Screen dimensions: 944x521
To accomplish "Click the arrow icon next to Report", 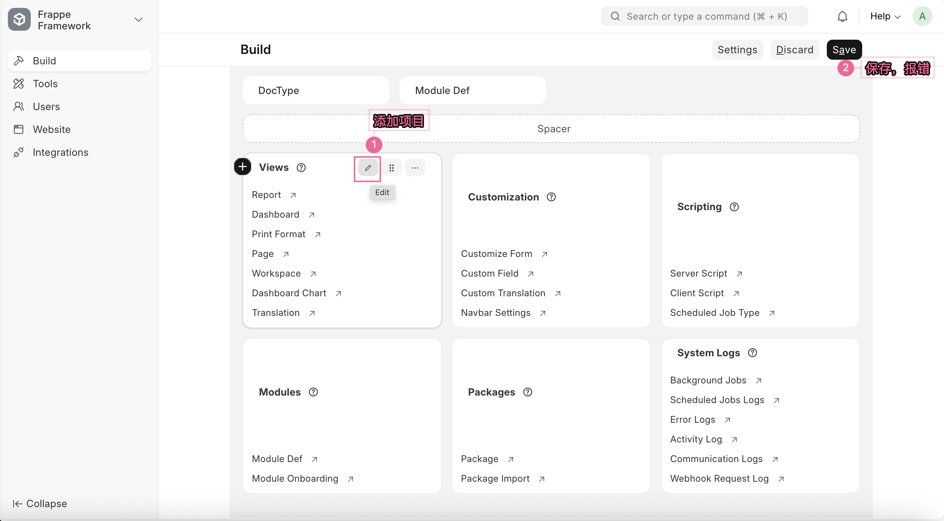I will coord(293,195).
